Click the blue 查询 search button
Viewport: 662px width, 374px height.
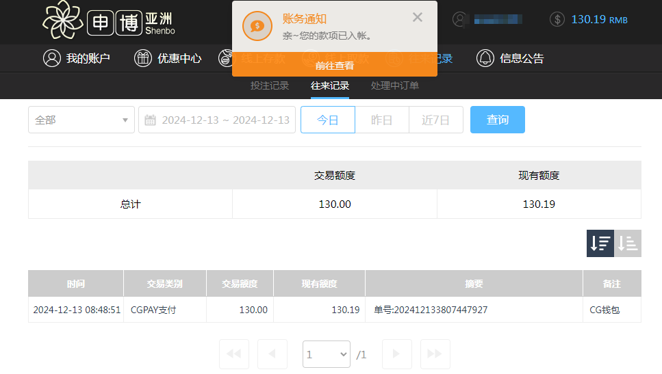pyautogui.click(x=498, y=120)
